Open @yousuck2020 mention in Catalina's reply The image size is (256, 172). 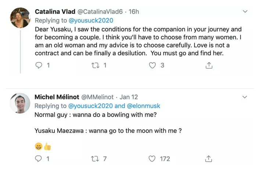click(x=91, y=21)
